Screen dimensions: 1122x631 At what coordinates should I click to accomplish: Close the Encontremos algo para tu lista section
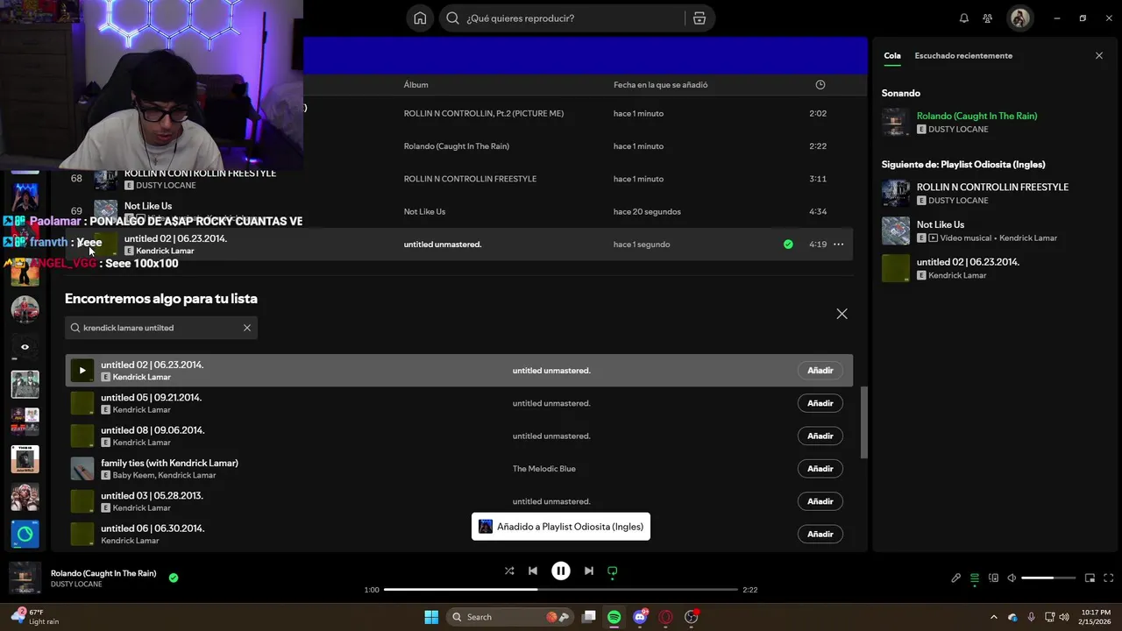pyautogui.click(x=841, y=314)
